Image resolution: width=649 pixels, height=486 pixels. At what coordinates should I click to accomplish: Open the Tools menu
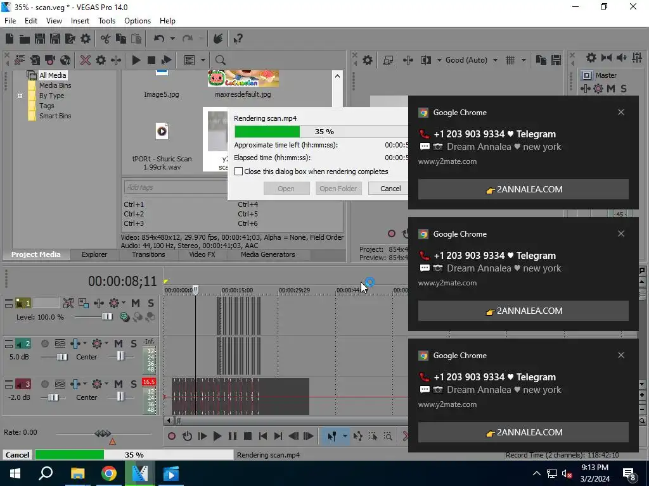point(106,21)
